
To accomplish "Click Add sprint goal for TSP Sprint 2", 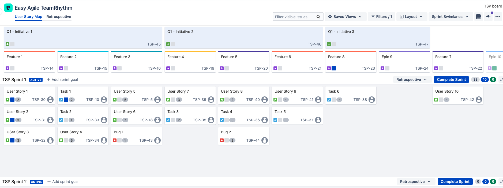I will click(x=63, y=182).
